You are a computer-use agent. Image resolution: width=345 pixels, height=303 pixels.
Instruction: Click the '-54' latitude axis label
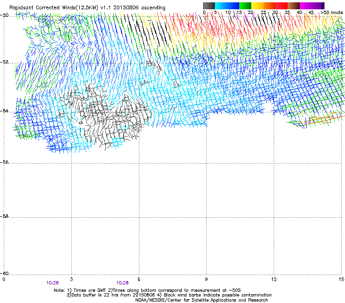(4, 110)
